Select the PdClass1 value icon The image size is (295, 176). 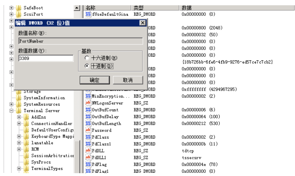pyautogui.click(x=88, y=144)
